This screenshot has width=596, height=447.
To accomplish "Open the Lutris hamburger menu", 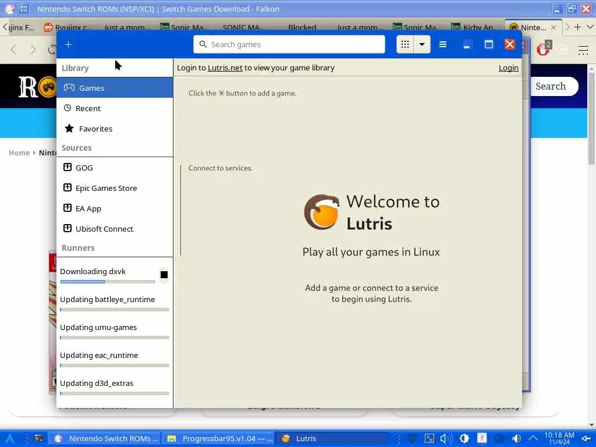I will pyautogui.click(x=443, y=44).
